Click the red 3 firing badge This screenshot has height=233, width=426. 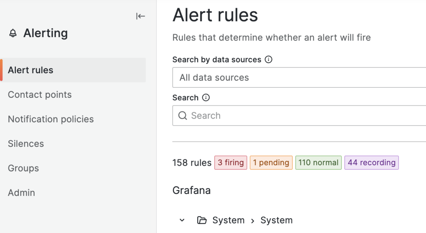tap(231, 163)
